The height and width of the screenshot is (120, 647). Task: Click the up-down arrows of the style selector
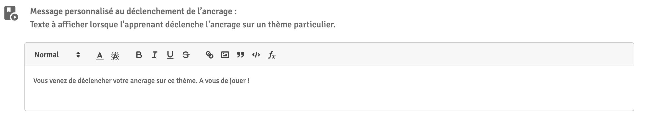point(78,55)
